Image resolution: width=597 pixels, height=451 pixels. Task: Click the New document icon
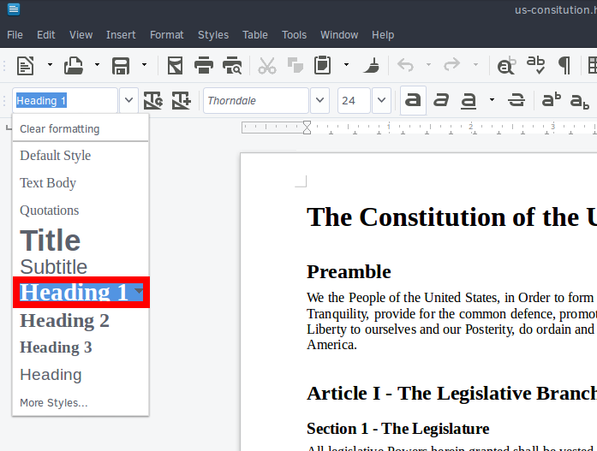[26, 65]
